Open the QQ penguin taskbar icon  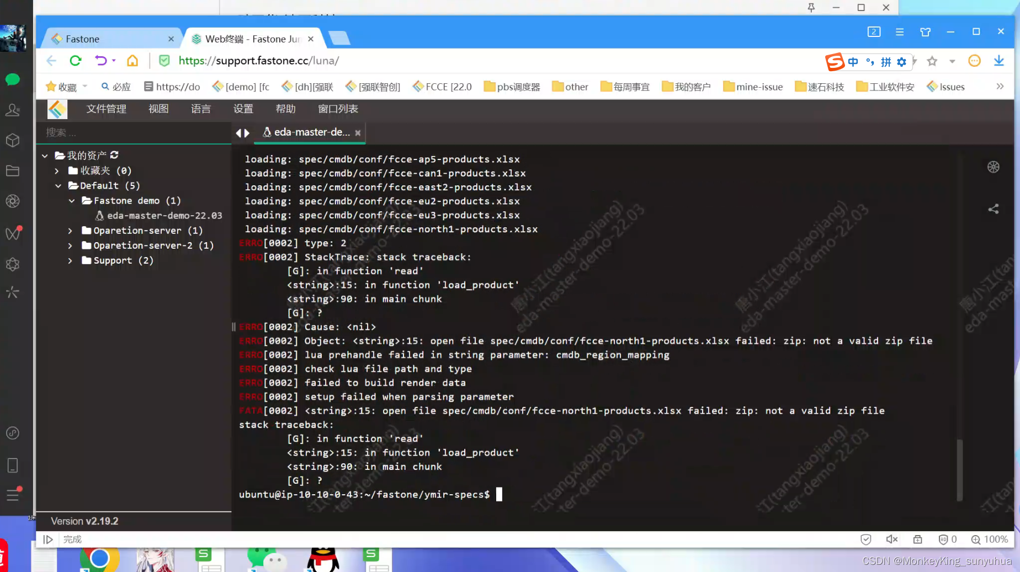(x=322, y=559)
